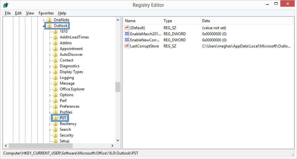Expand the Perf key
Image resolution: width=297 pixels, height=159 pixels.
pyautogui.click(x=50, y=101)
